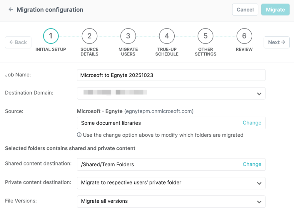The width and height of the screenshot is (294, 213).
Task: Select step 1 Initial Setup circle
Action: [51, 36]
